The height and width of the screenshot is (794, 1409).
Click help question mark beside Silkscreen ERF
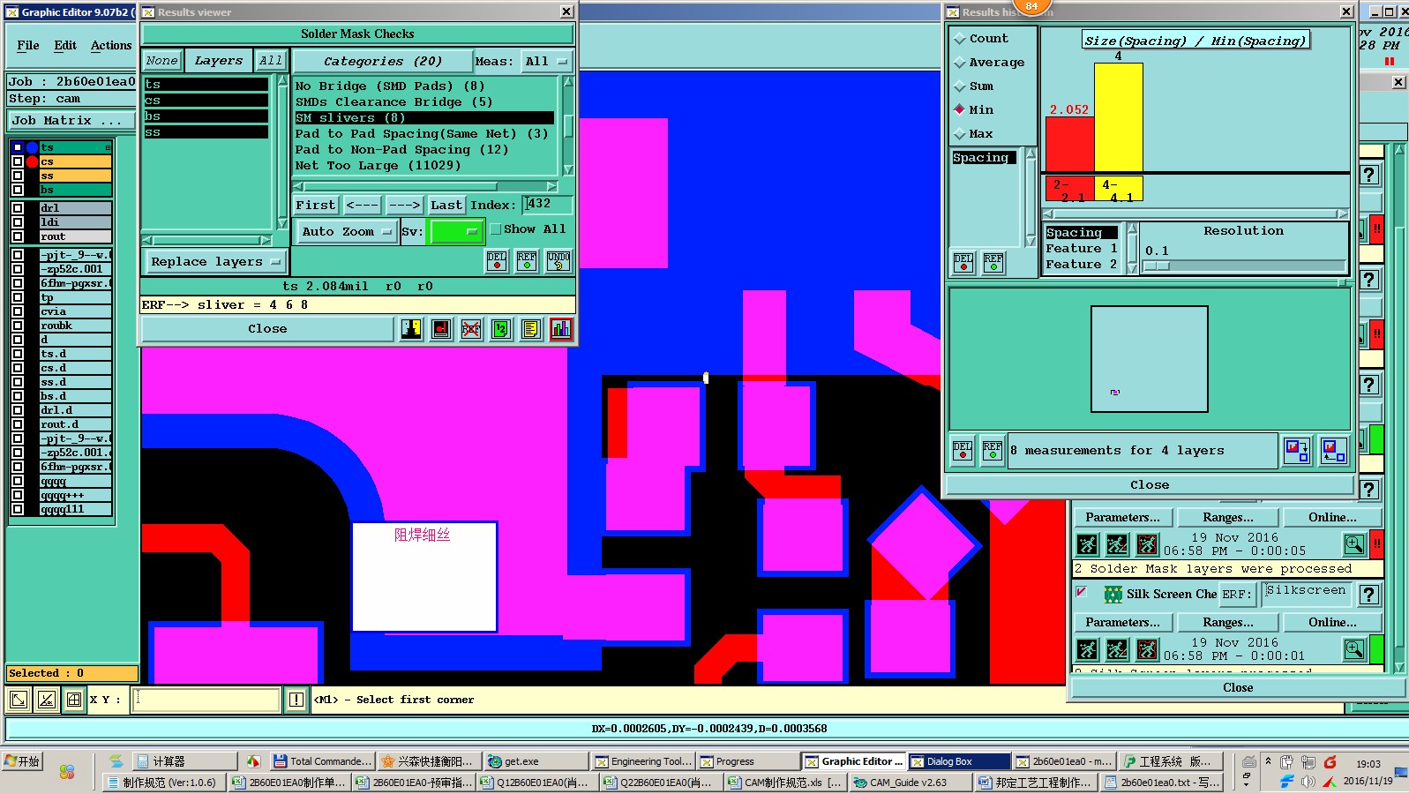[1368, 595]
